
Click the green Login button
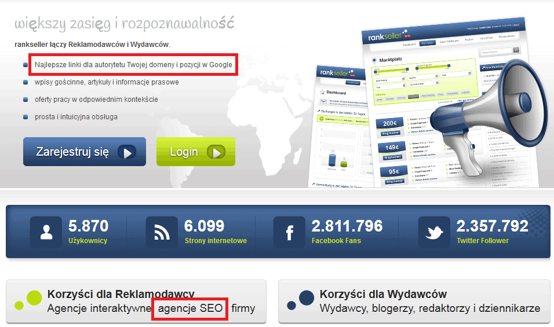196,152
